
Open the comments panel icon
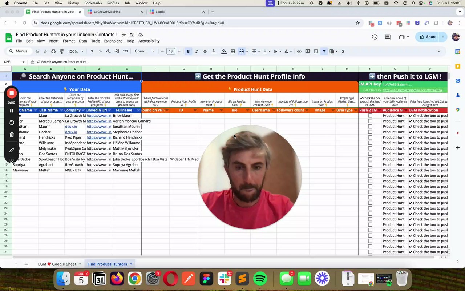388,37
